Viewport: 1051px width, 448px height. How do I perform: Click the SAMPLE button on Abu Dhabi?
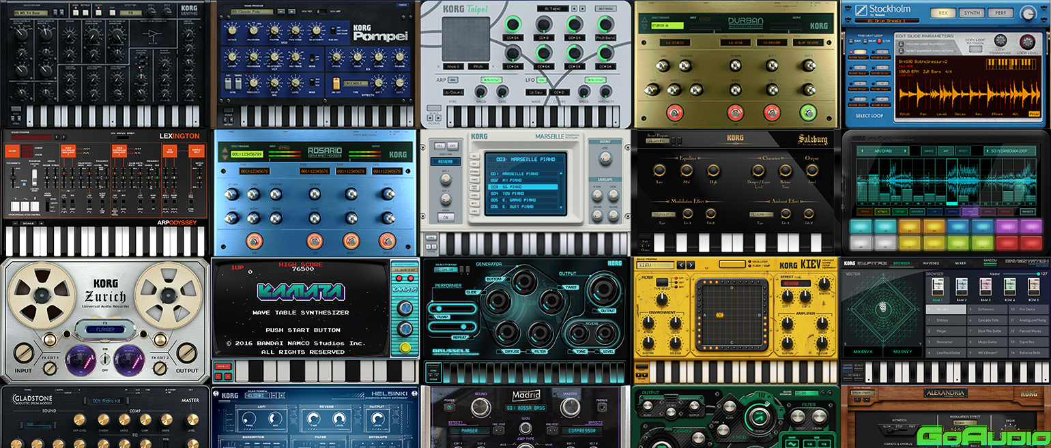927,150
